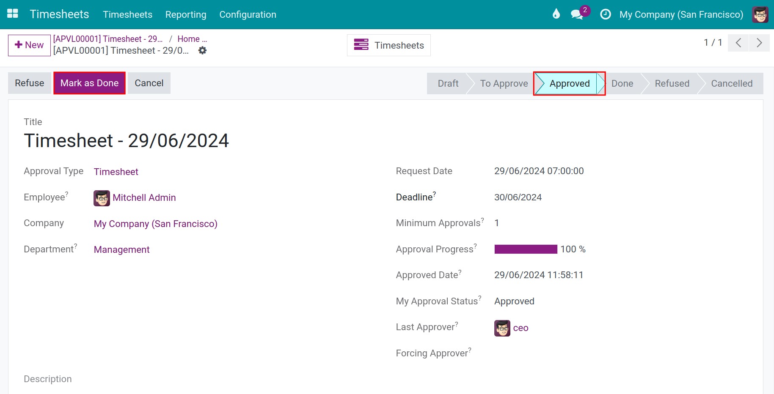This screenshot has height=394, width=774.
Task: Click the Request Date value 29/06/2024 07:00:00
Action: point(539,171)
